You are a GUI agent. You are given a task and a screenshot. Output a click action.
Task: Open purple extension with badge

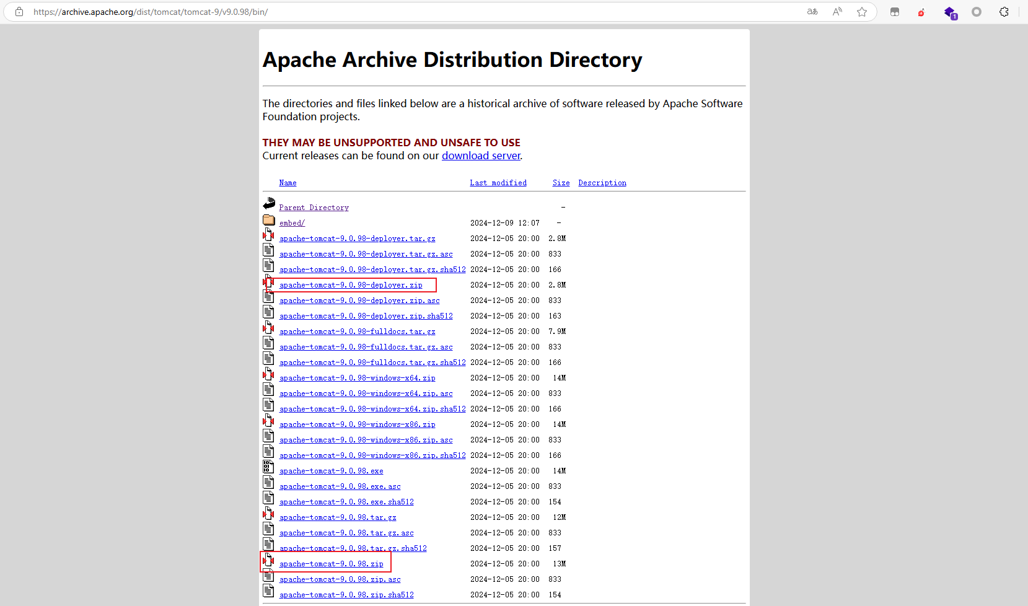pyautogui.click(x=950, y=12)
